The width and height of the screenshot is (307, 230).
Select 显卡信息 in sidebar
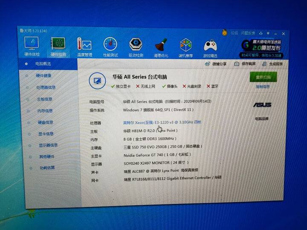[46, 134]
